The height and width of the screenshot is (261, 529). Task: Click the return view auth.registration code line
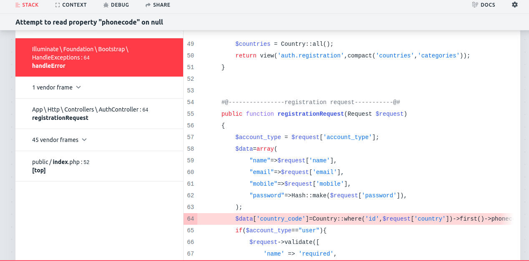pyautogui.click(x=353, y=56)
